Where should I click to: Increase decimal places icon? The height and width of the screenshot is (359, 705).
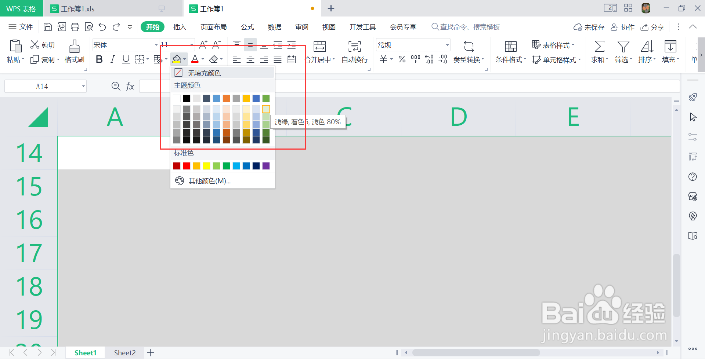429,59
